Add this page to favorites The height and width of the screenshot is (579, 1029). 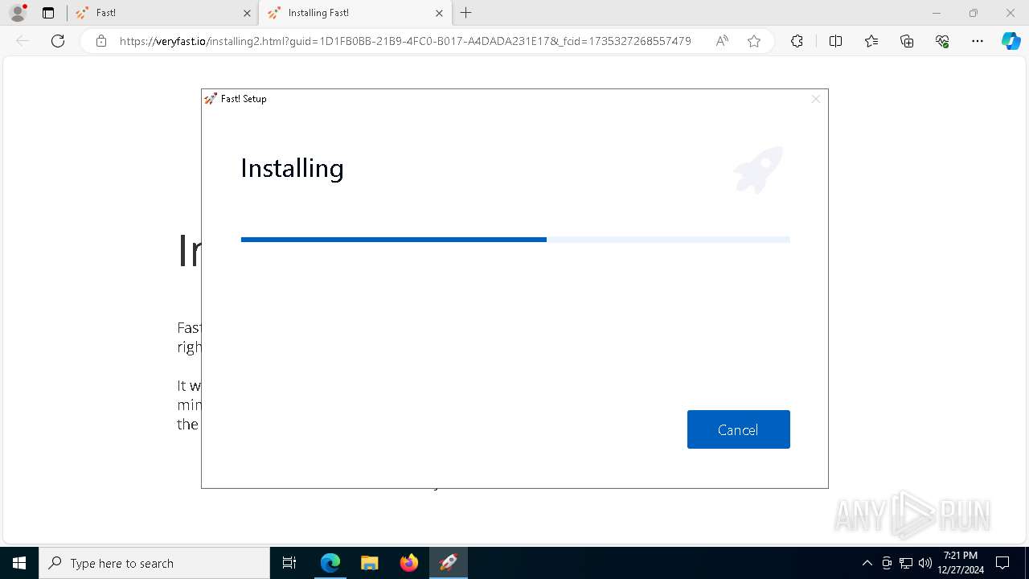(x=754, y=41)
